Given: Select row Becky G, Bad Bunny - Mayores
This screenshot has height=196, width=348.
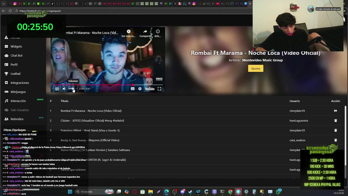Looking at the screenshot, I should pyautogui.click(x=196, y=140).
